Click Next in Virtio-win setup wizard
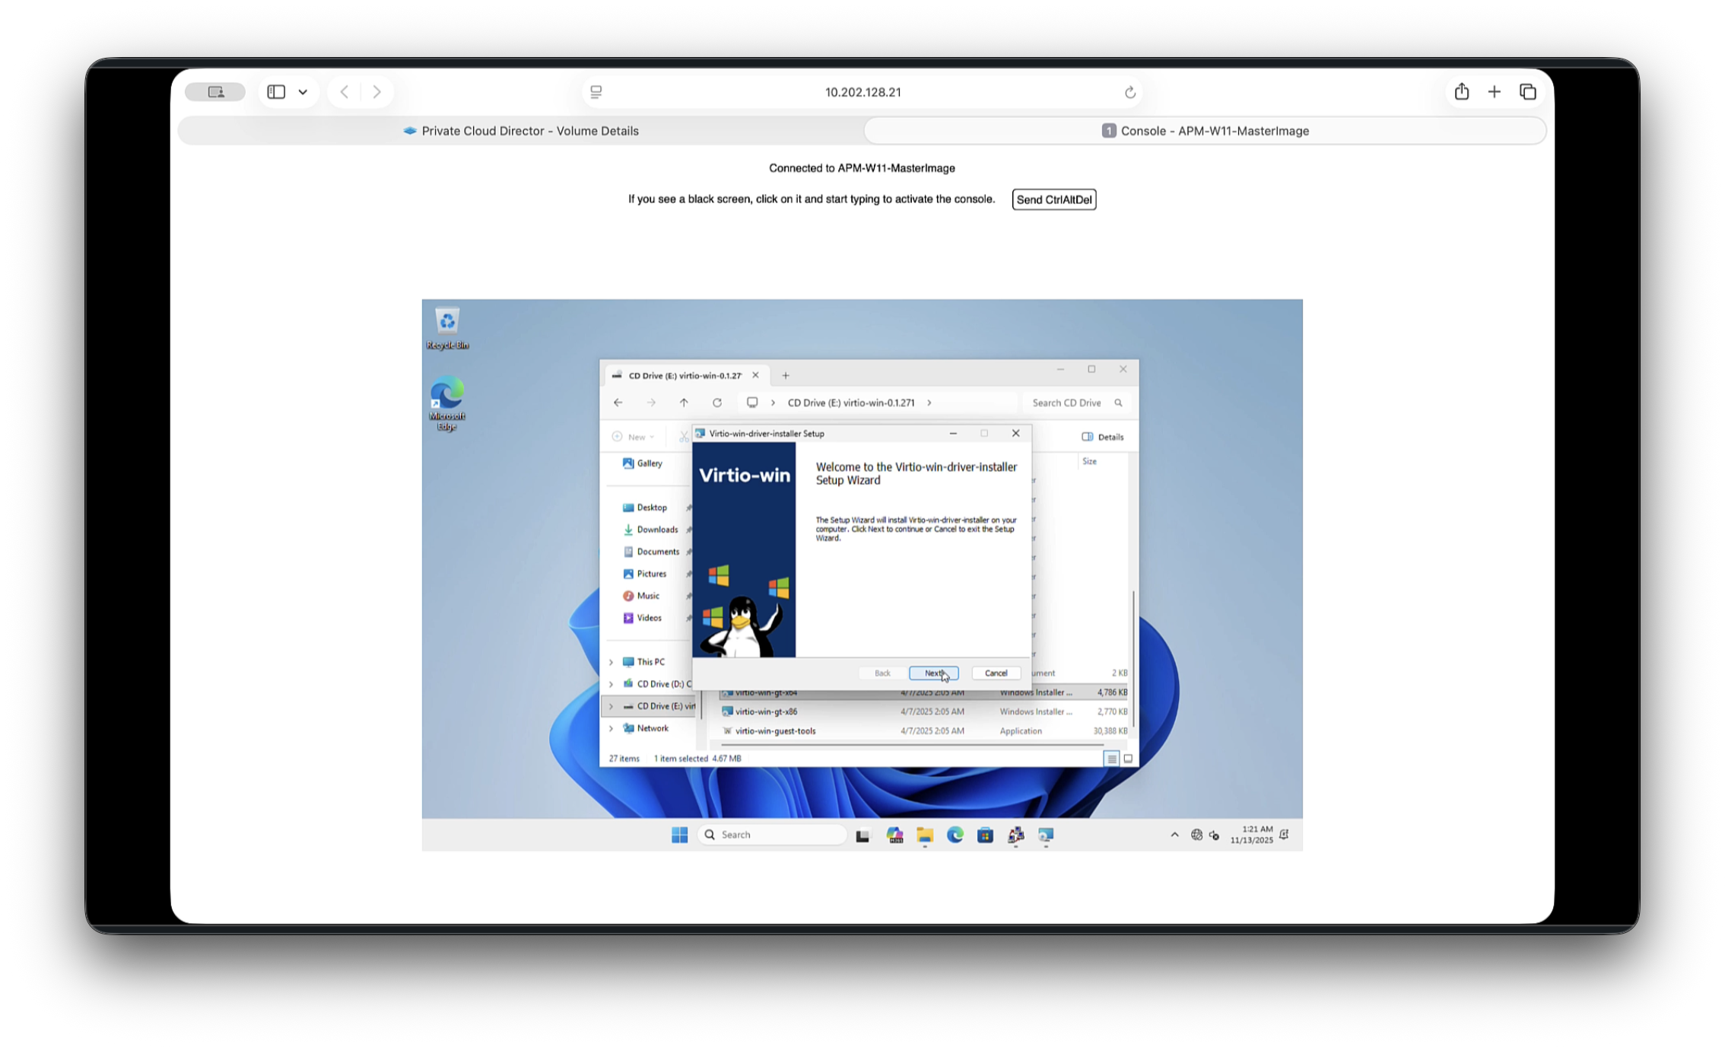Image resolution: width=1725 pixels, height=1047 pixels. click(933, 673)
